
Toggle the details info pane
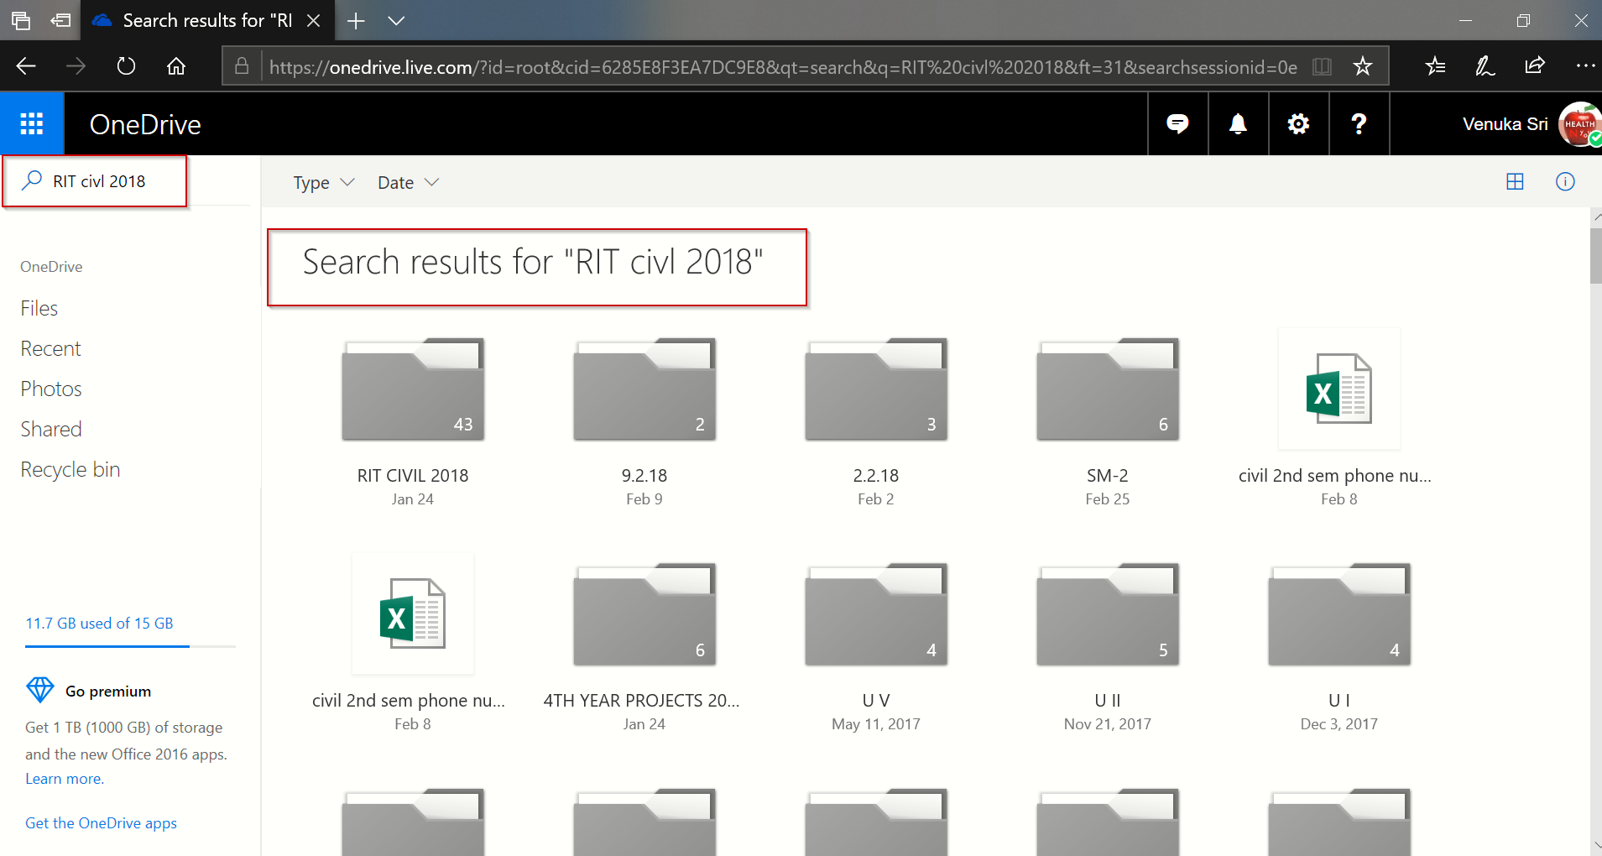(1566, 181)
